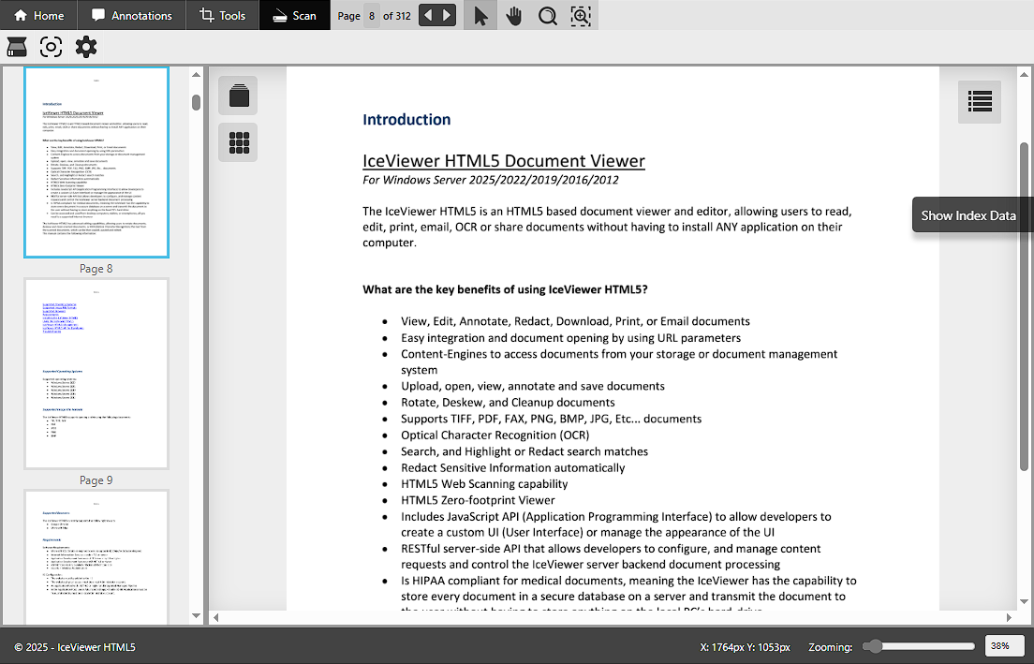Switch to thumbnail grid view

coord(239,142)
